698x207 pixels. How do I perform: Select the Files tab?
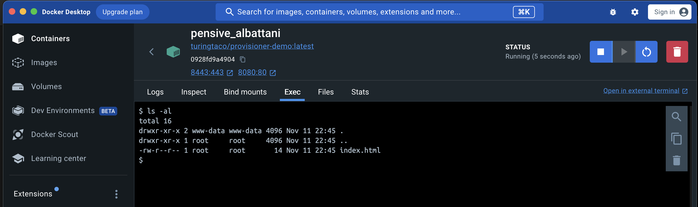pyautogui.click(x=325, y=92)
